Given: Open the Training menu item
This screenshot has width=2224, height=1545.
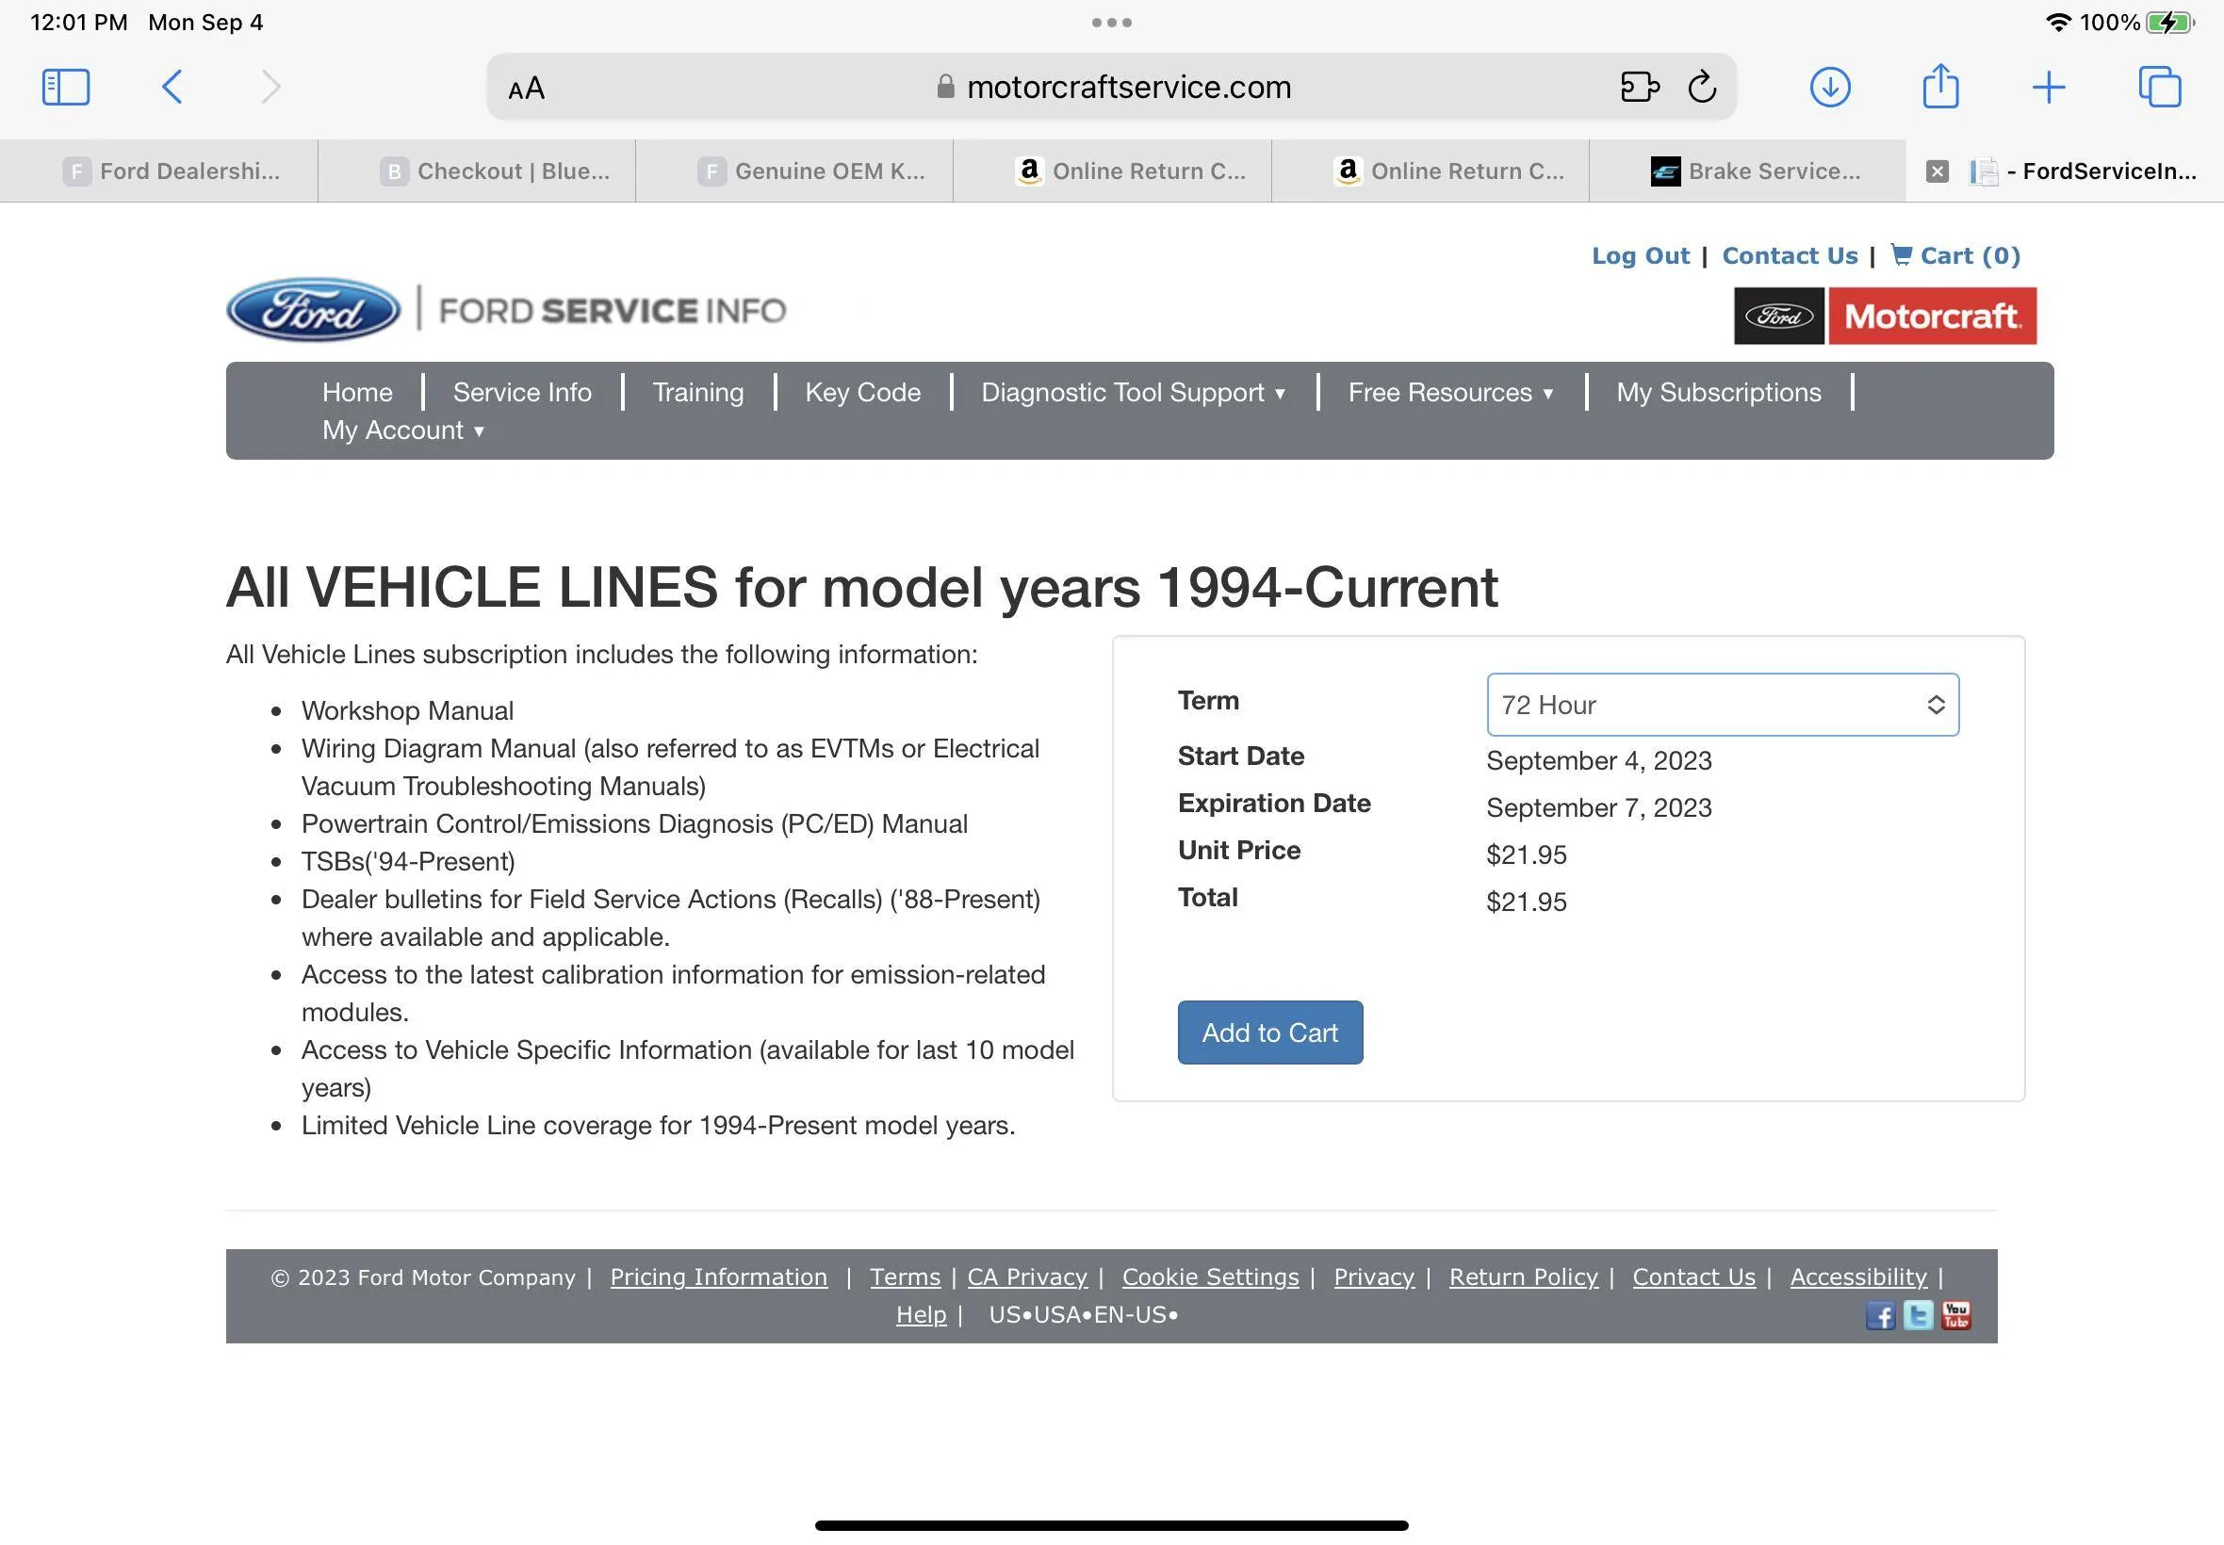Looking at the screenshot, I should (x=698, y=392).
